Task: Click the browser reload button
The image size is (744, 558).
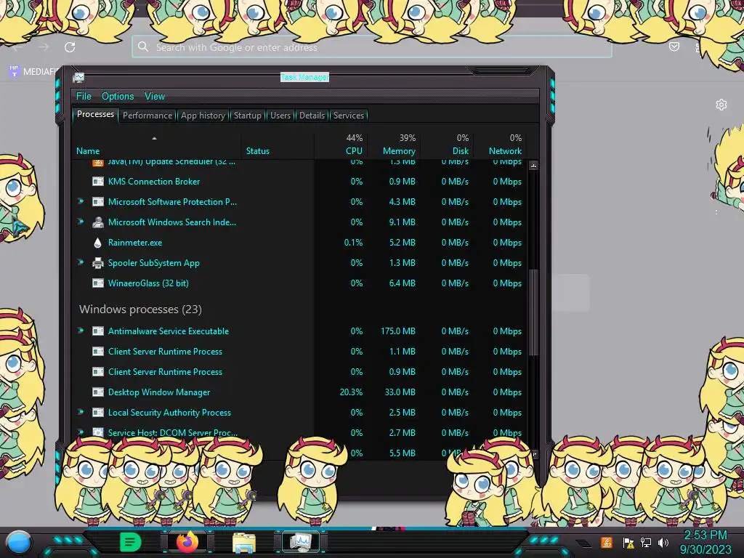Action: pyautogui.click(x=70, y=47)
